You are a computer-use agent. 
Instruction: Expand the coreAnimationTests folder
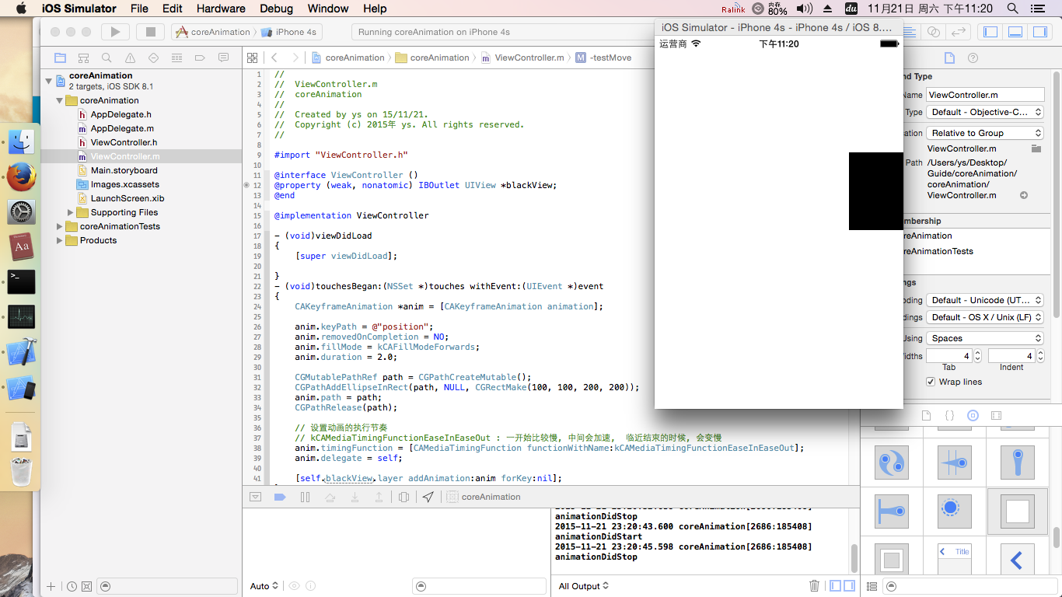(x=60, y=226)
